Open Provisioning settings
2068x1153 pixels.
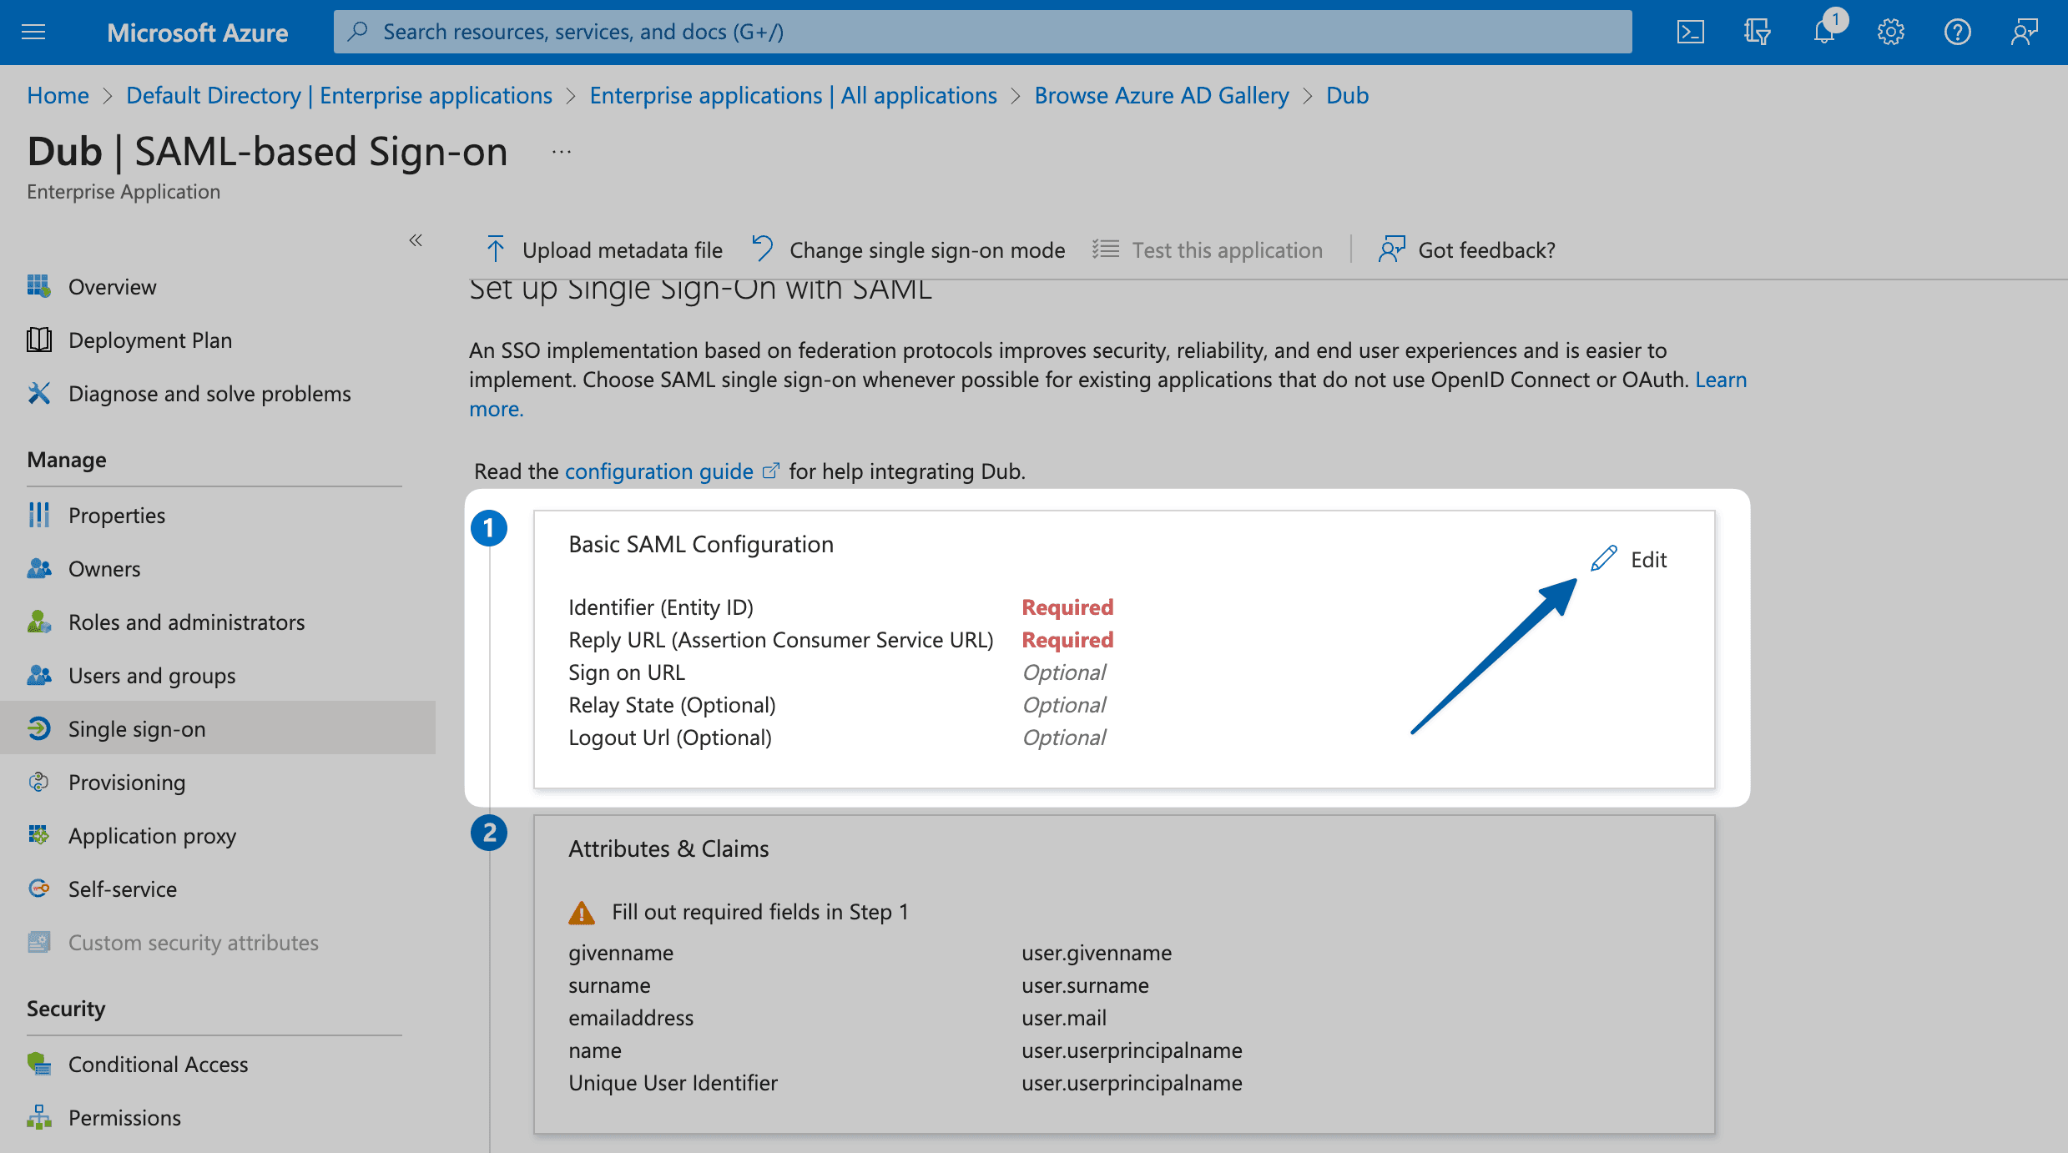tap(126, 782)
